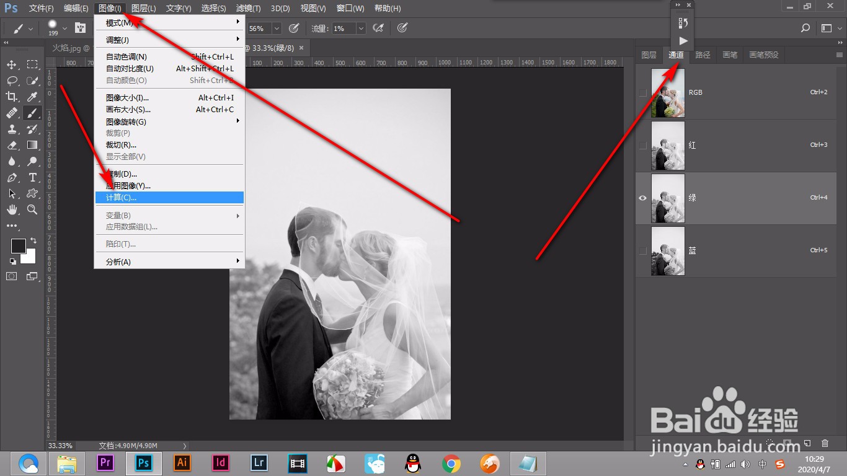Select the Crop tool
This screenshot has width=847, height=476.
pos(12,97)
